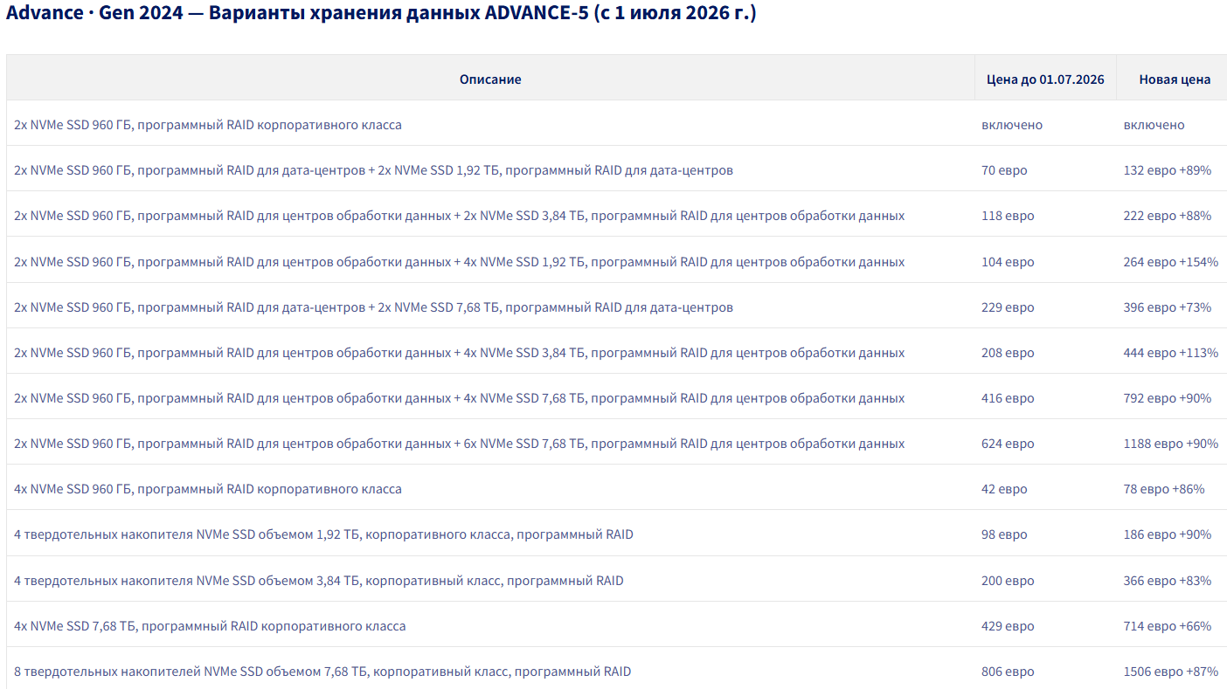Click the new price "222 евро +88%"
This screenshot has width=1227, height=689.
[1168, 216]
